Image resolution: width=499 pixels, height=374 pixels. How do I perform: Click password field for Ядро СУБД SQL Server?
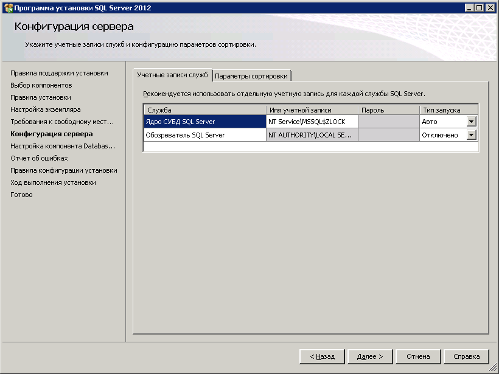click(x=388, y=122)
